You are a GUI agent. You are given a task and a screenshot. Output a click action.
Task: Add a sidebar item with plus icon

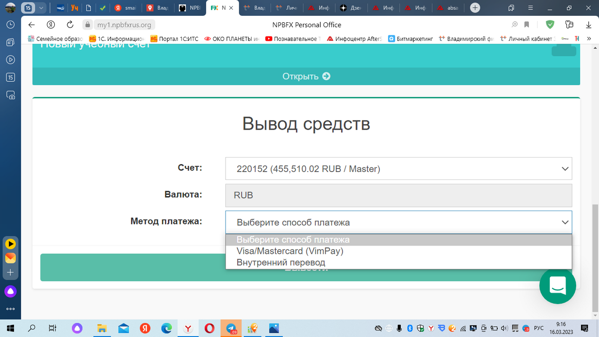[x=10, y=272]
